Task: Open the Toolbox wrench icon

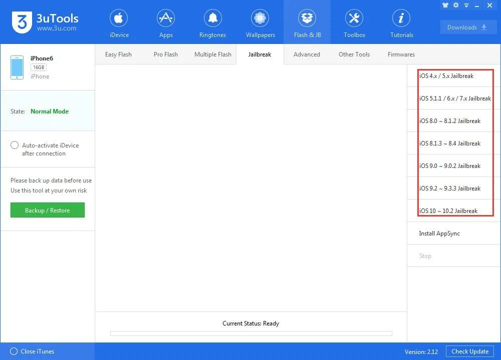Action: (354, 18)
